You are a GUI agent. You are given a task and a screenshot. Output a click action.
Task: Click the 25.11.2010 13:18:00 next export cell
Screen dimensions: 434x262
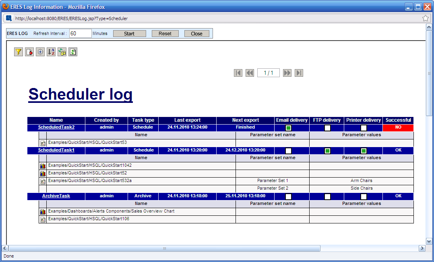tap(246, 196)
